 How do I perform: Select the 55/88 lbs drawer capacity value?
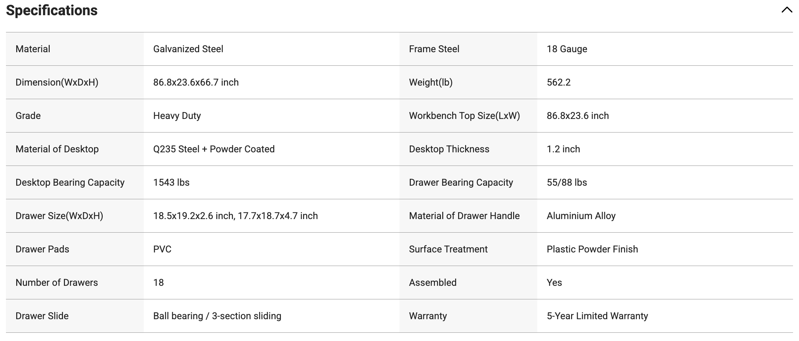point(567,182)
